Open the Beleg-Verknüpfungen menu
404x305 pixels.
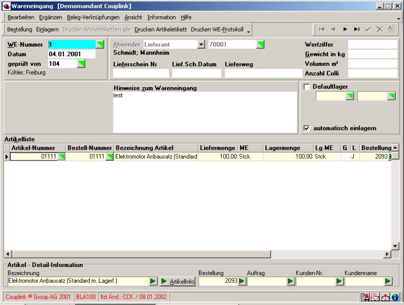click(93, 17)
